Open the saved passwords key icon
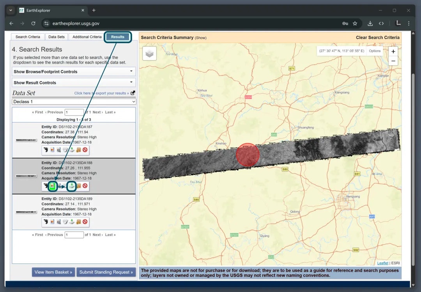421x292 pixels. coord(345,23)
